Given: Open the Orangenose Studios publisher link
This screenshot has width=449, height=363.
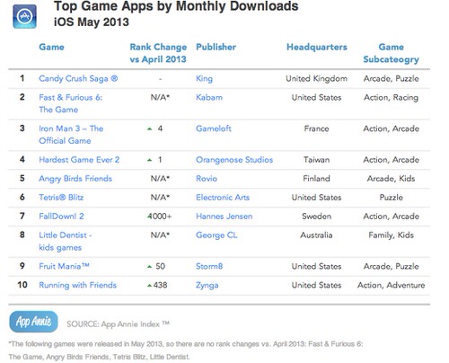Looking at the screenshot, I should point(234,160).
